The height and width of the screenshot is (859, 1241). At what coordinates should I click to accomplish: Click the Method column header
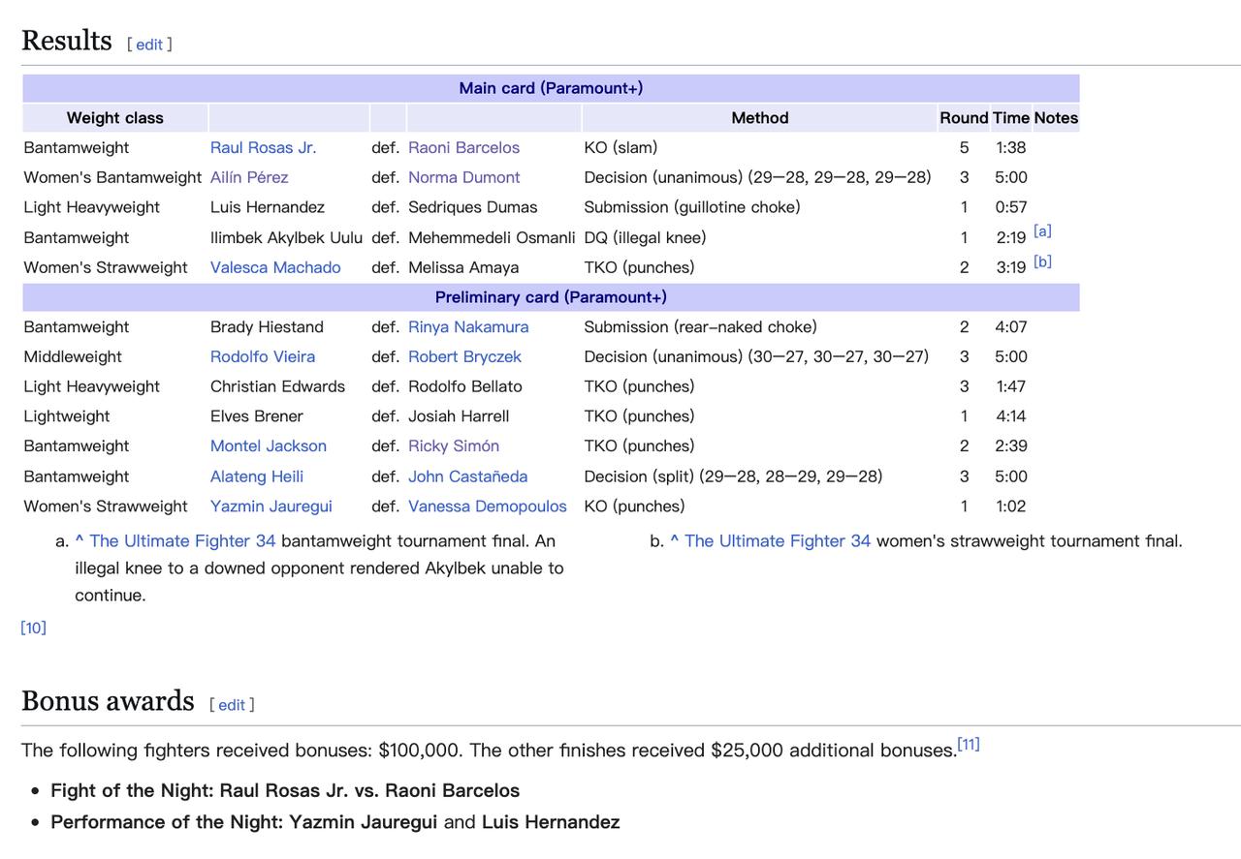pos(760,118)
